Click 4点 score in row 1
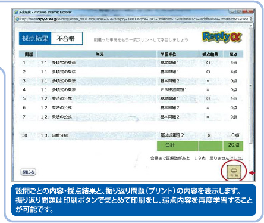Viewport: 264px width, 223px height. (234, 63)
